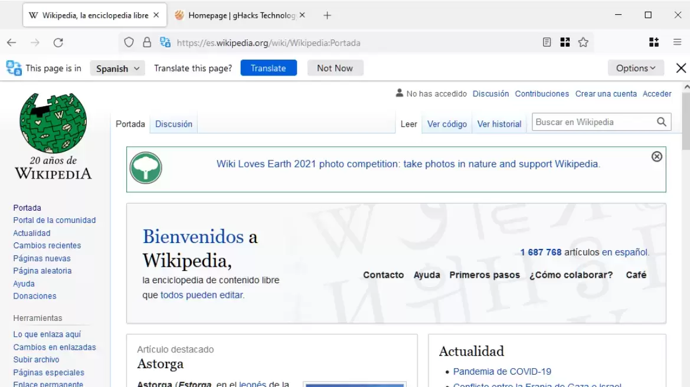The width and height of the screenshot is (690, 387).
Task: Show site security padlock info
Action: tap(147, 42)
